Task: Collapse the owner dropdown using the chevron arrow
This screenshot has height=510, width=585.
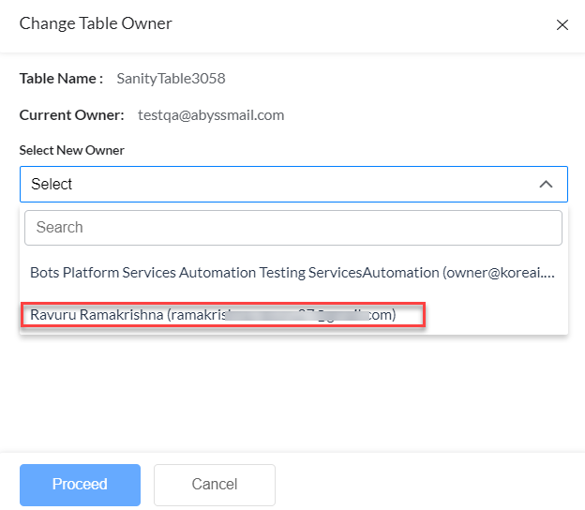Action: (x=546, y=185)
